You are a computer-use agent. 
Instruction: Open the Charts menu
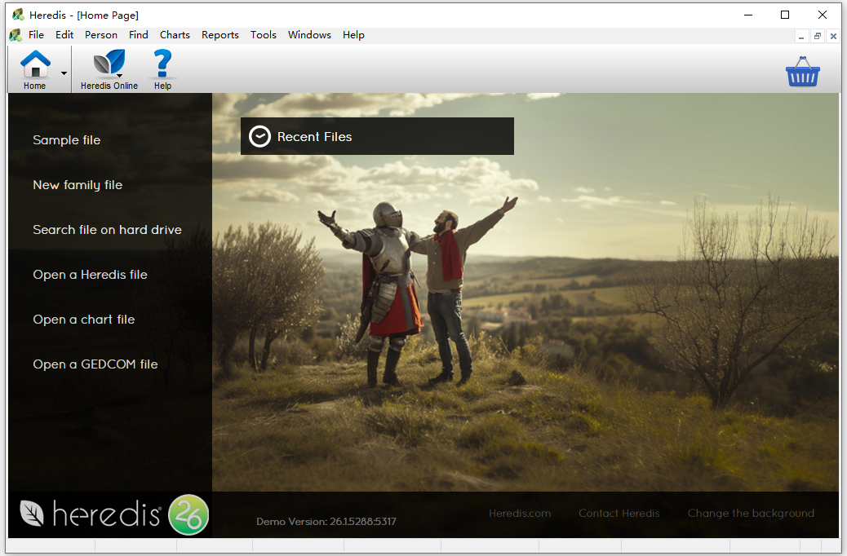click(x=175, y=35)
